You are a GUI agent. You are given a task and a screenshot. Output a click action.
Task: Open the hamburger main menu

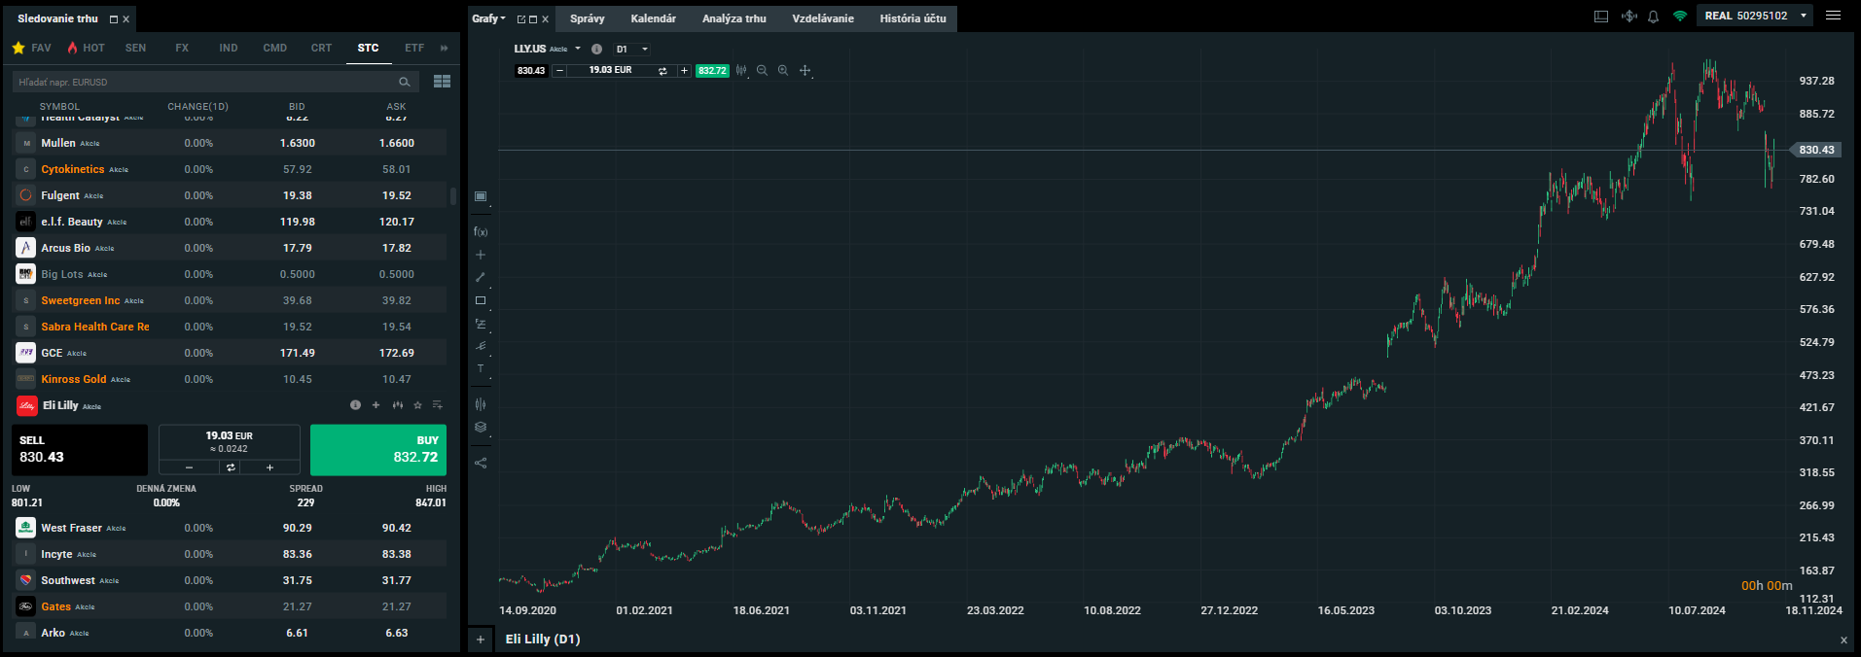(x=1834, y=16)
